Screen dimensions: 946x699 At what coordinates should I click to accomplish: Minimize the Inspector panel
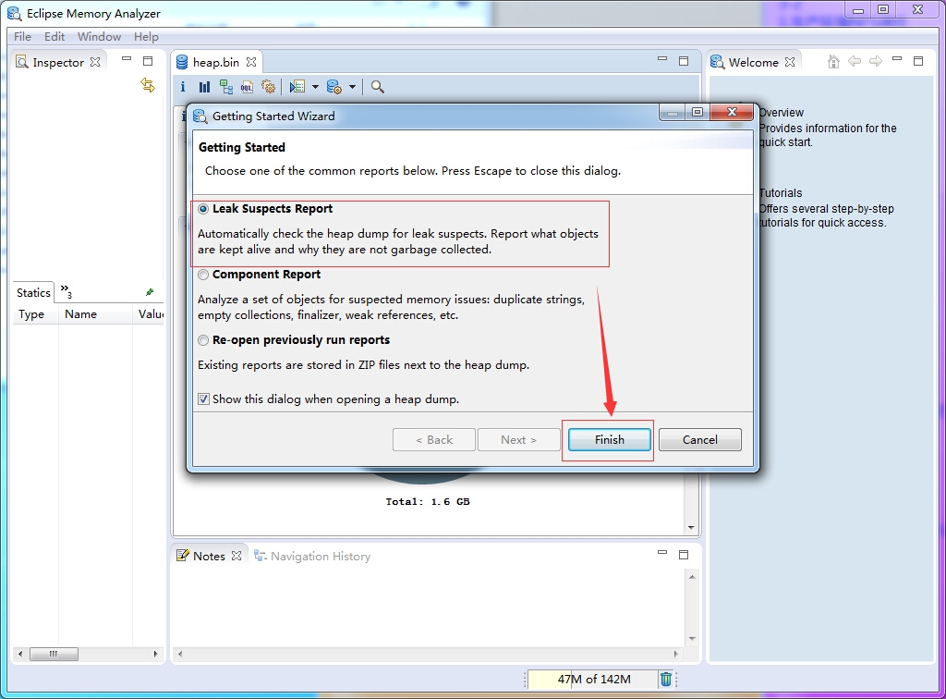click(127, 59)
